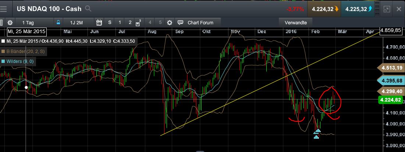
Task: Select saved layout S
Action: tap(110, 22)
